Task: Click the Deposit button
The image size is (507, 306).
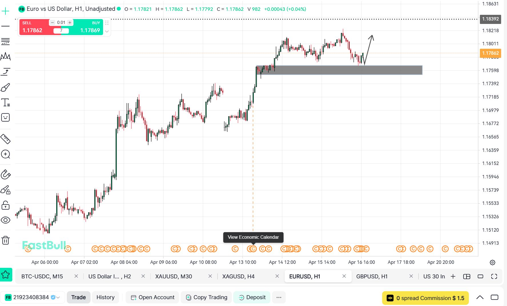Action: (252, 297)
